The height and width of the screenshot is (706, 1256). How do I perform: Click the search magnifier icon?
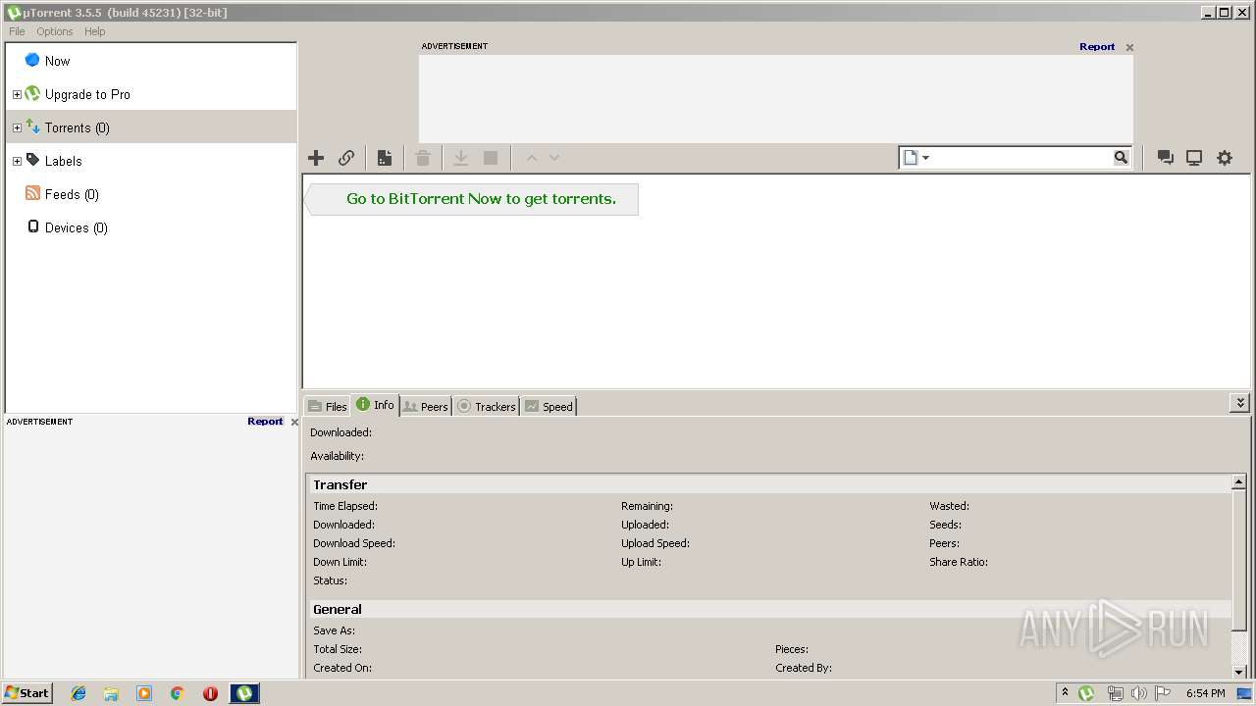[x=1121, y=158]
